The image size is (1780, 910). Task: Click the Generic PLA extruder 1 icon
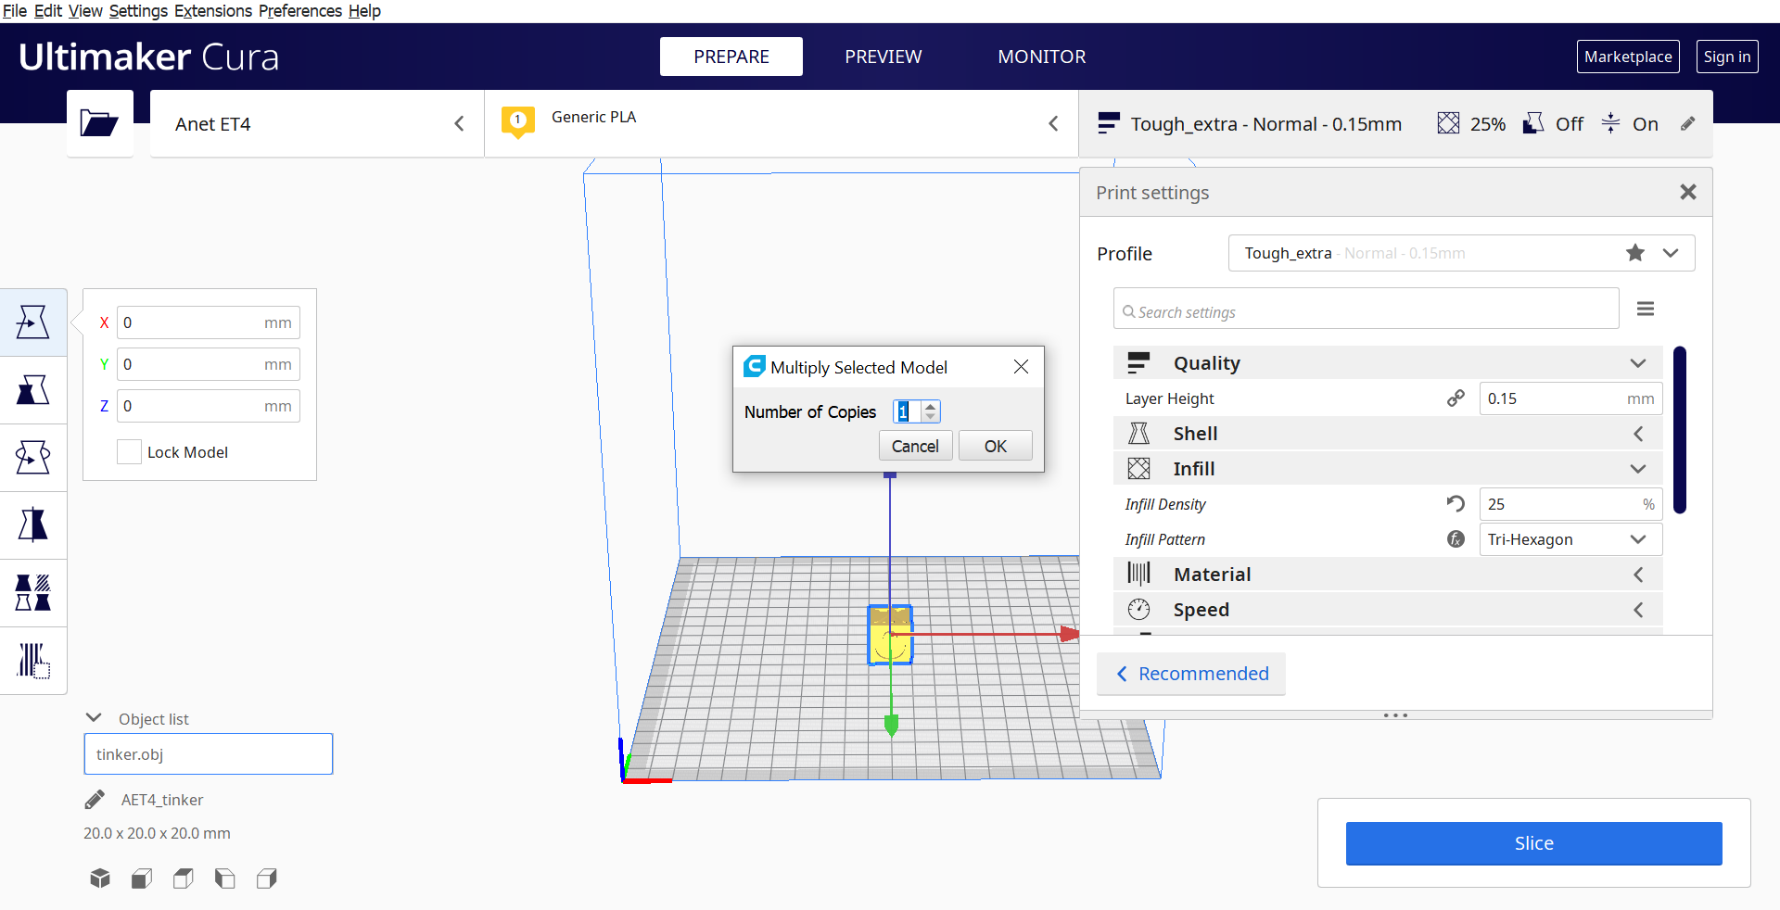518,122
